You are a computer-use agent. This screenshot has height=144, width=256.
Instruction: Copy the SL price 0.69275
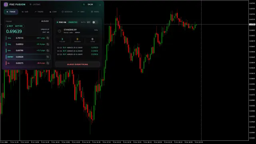coord(48,63)
